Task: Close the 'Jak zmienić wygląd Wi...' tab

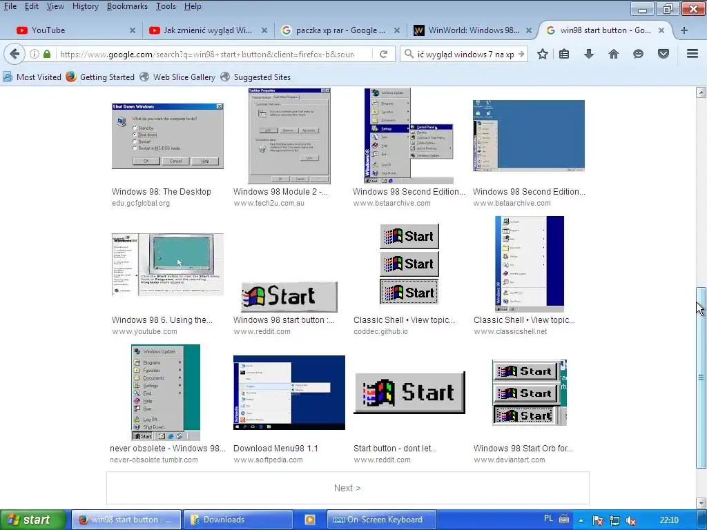Action: click(264, 30)
